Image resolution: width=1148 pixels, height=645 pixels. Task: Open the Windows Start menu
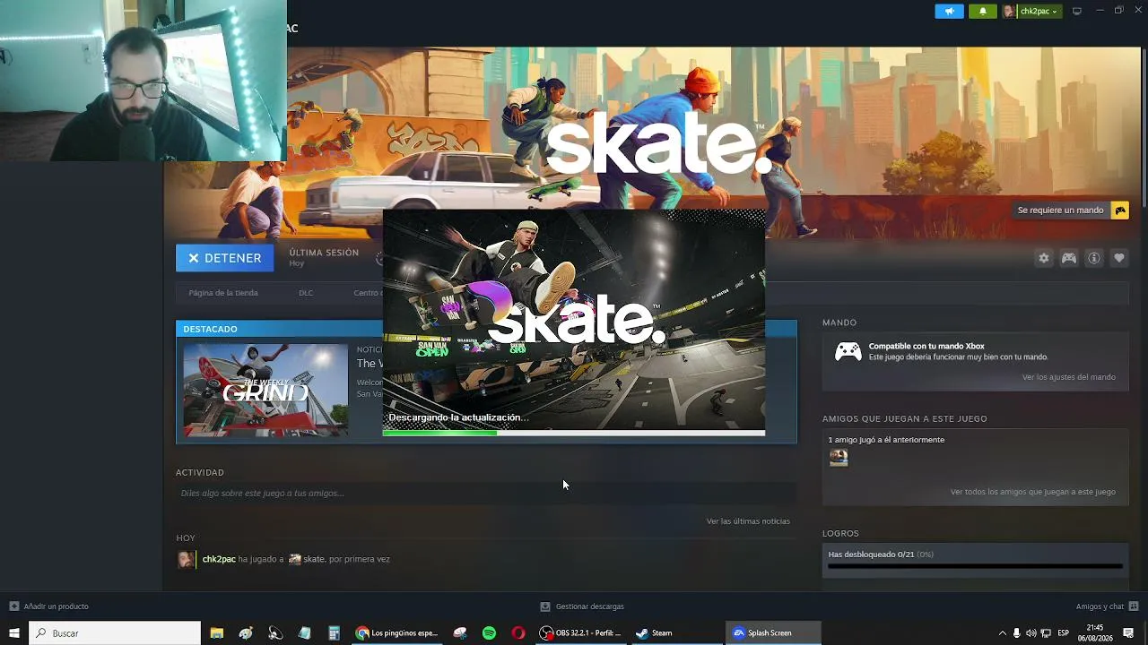click(x=14, y=633)
